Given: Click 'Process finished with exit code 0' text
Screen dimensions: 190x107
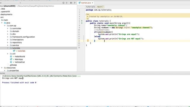Looking at the screenshot, I should coord(19,83).
